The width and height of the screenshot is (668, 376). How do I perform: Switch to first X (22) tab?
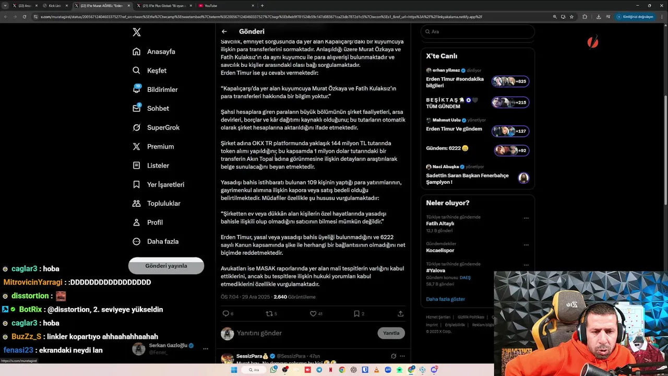(x=25, y=6)
